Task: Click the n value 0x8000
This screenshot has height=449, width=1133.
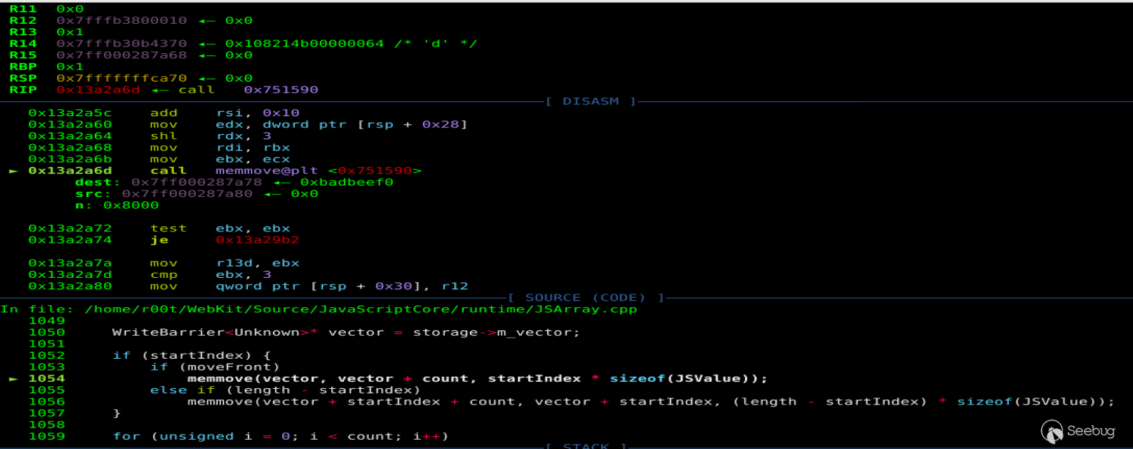Action: click(131, 205)
